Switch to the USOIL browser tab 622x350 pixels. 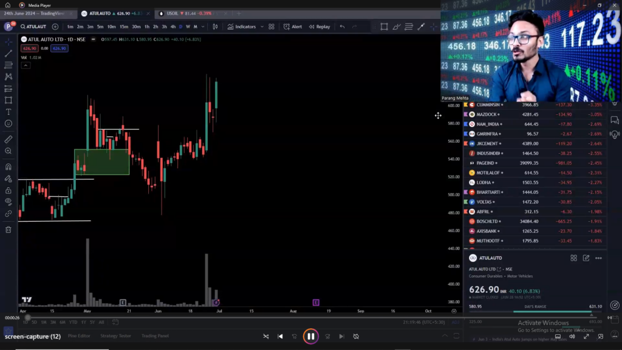point(193,13)
